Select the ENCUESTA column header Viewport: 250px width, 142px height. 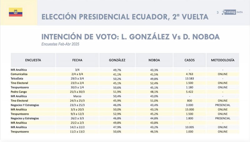(33, 60)
